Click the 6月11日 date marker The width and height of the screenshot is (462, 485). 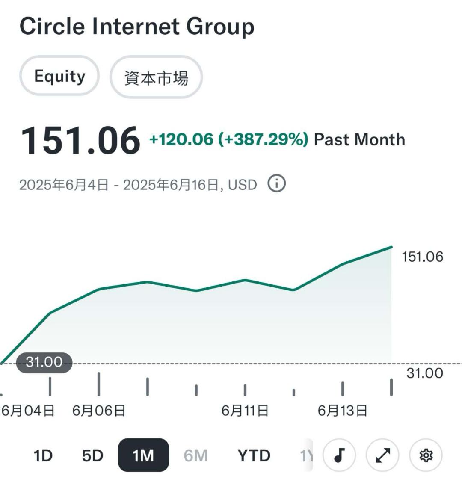click(245, 411)
